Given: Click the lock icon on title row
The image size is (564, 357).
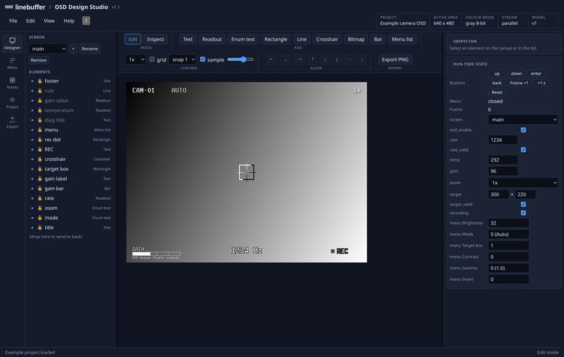Looking at the screenshot, I should 40,228.
